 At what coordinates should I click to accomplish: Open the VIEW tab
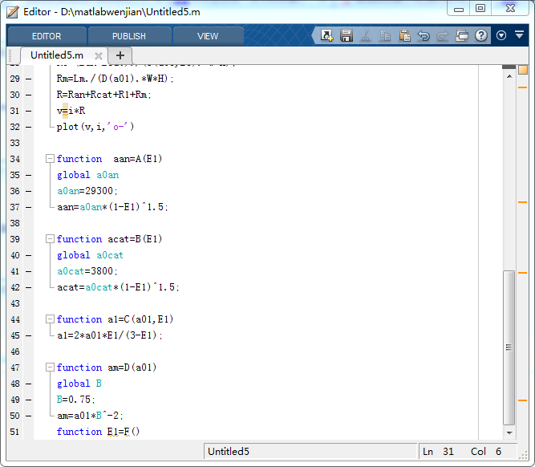pos(208,36)
